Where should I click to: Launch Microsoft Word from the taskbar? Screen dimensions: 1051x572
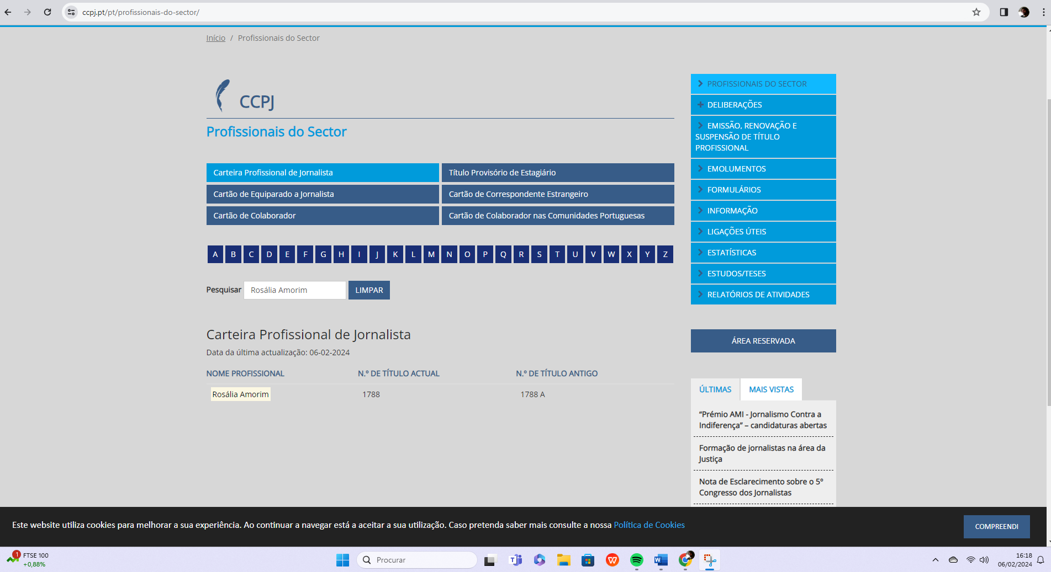(661, 560)
